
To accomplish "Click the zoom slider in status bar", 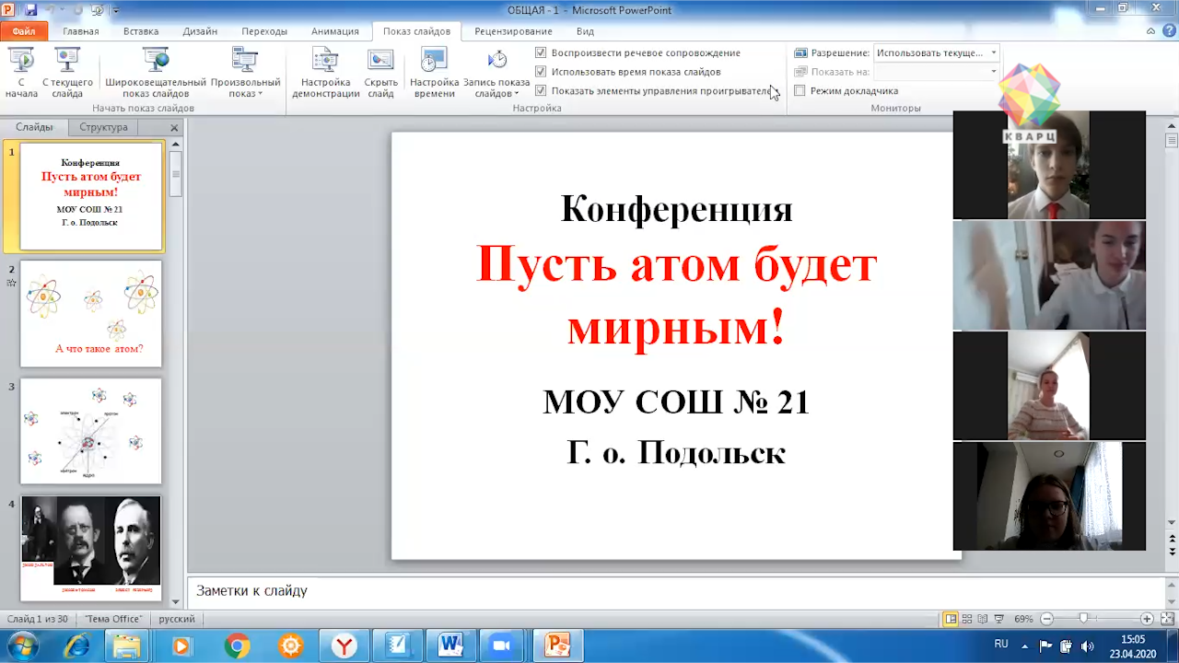I will pyautogui.click(x=1083, y=619).
